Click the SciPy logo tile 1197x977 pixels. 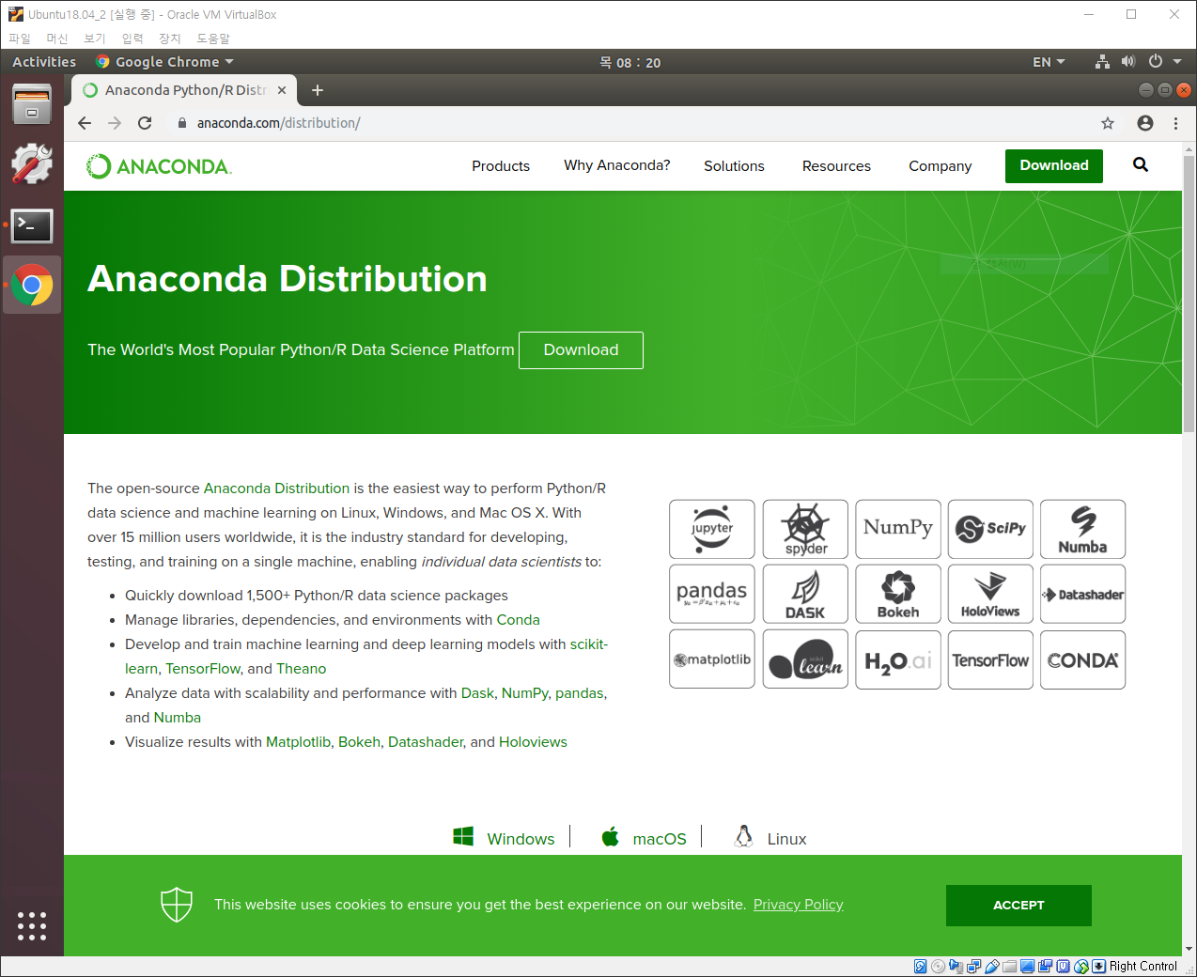click(x=990, y=529)
